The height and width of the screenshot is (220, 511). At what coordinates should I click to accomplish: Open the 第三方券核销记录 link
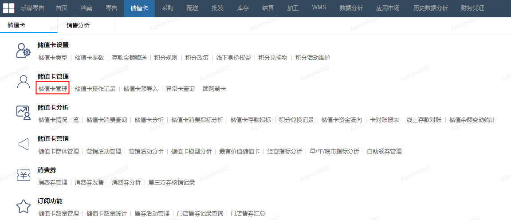click(x=172, y=182)
